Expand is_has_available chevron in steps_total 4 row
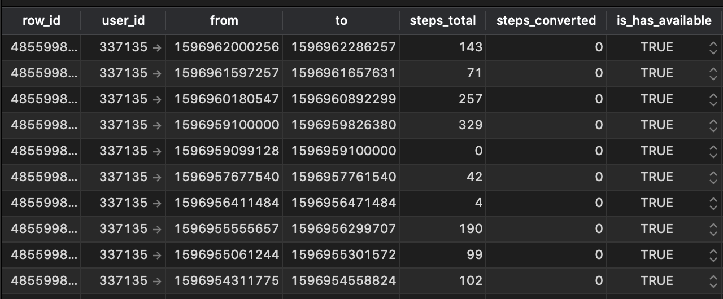The height and width of the screenshot is (299, 723). click(713, 203)
